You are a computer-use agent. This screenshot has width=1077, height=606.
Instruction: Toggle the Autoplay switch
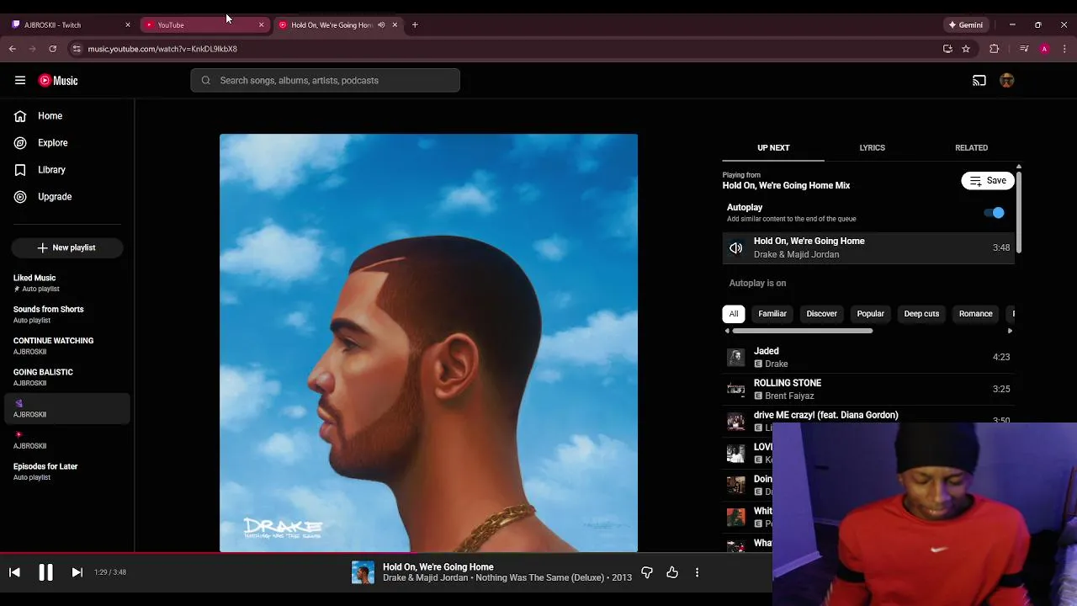coord(995,213)
